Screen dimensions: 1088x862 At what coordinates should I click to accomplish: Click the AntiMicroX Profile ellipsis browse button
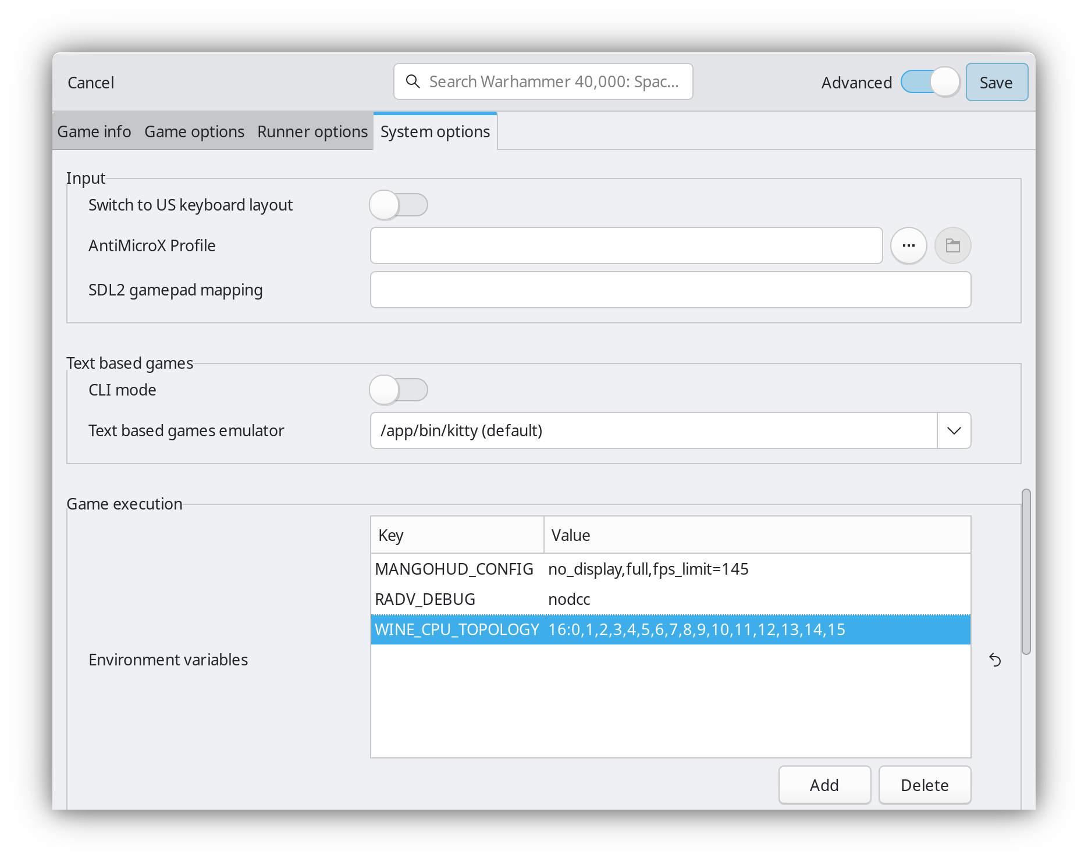(x=908, y=245)
